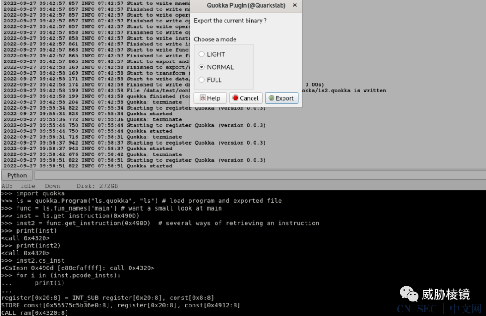The image size is (486, 316).
Task: Select the NORMAL export mode radio button
Action: (202, 67)
